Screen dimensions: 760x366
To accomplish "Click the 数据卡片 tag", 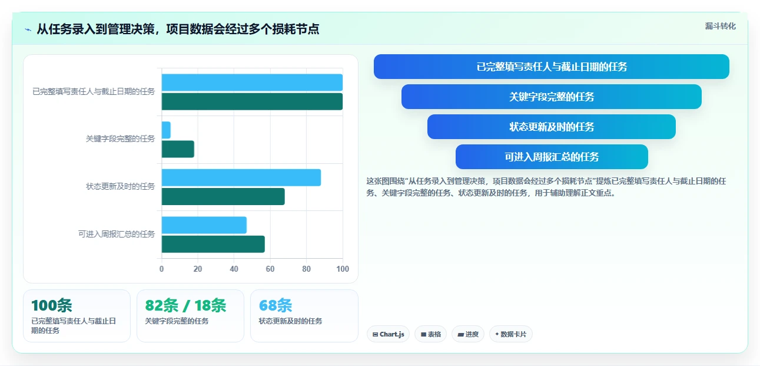I will click(511, 334).
